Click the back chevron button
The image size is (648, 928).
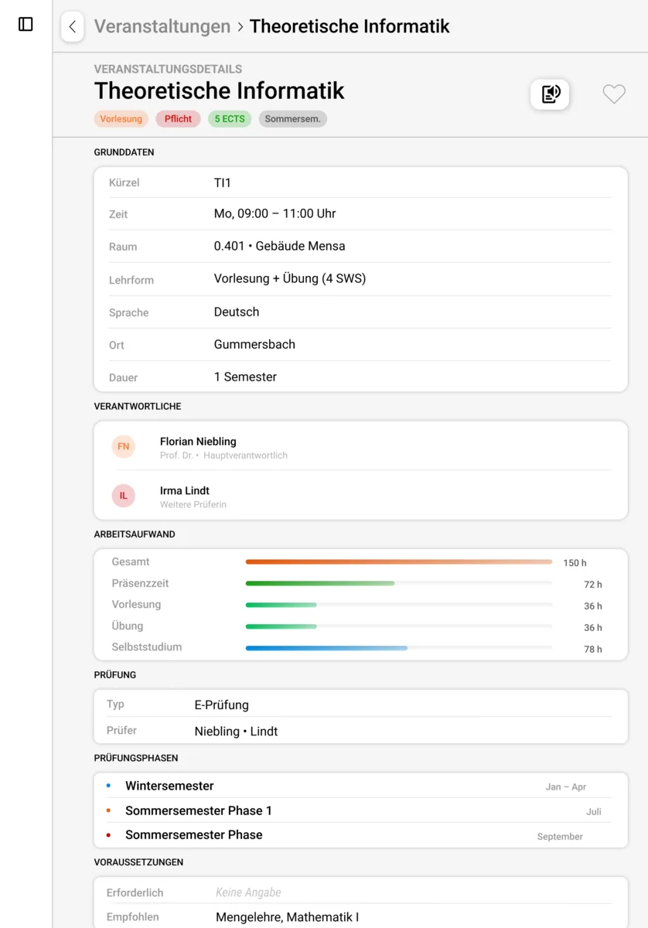click(x=72, y=26)
